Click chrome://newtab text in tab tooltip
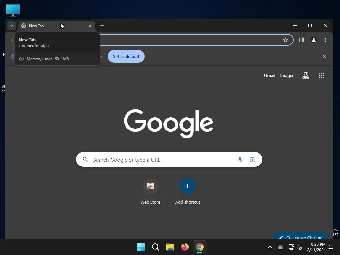 point(34,46)
